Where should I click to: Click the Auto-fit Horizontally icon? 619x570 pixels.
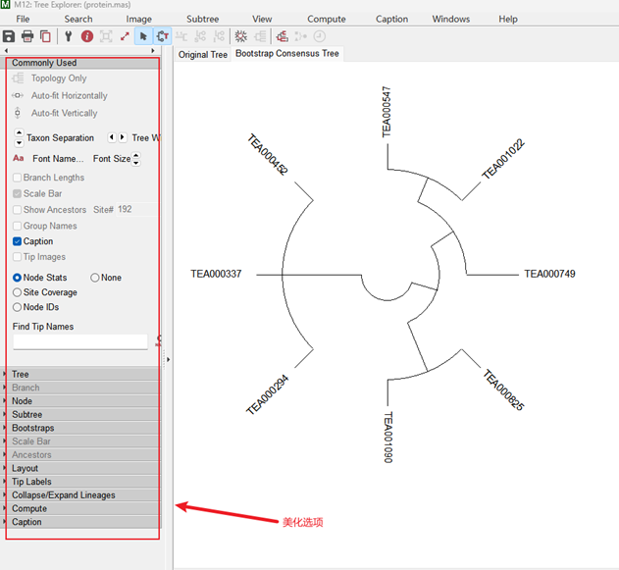(x=18, y=95)
